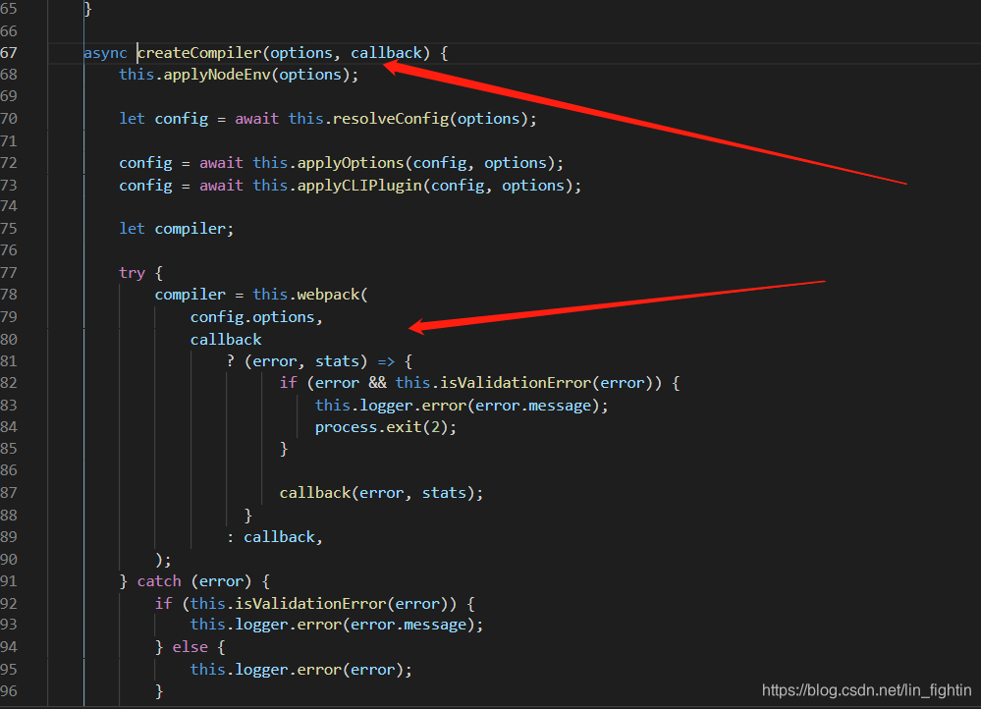Click line number 95 in the gutter
The height and width of the screenshot is (709, 981).
point(9,670)
